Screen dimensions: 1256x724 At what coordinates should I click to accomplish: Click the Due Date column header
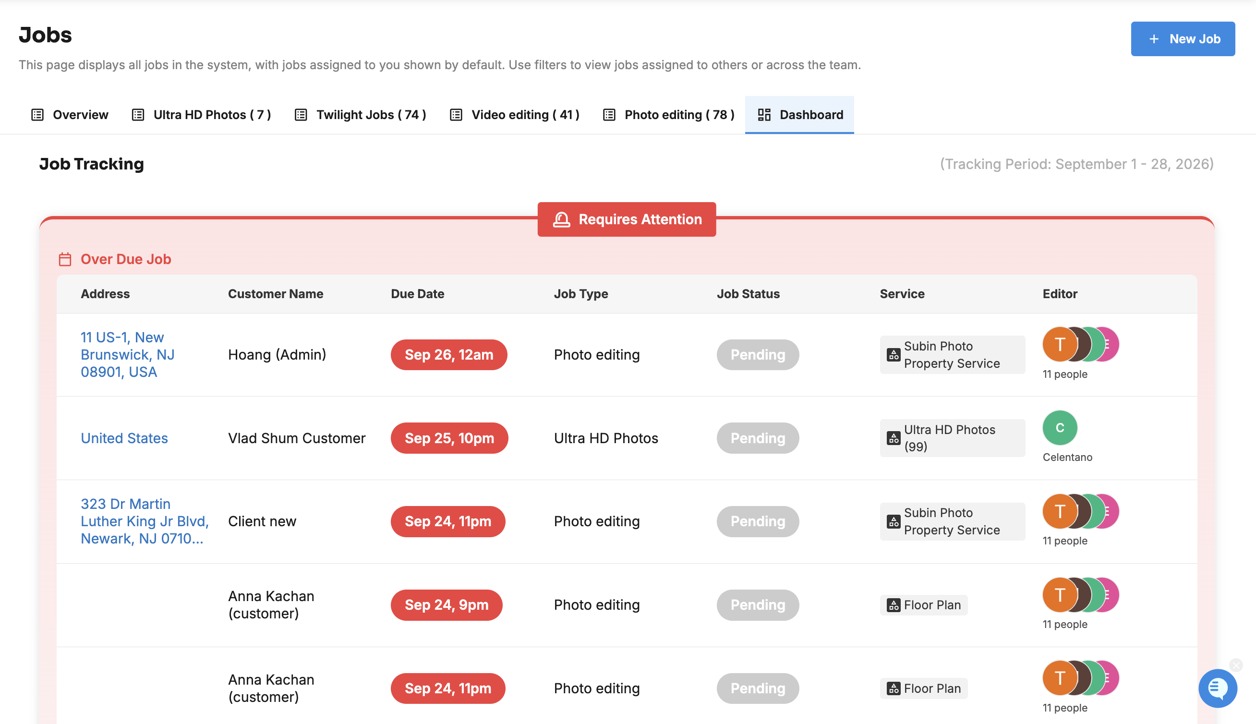click(x=417, y=294)
